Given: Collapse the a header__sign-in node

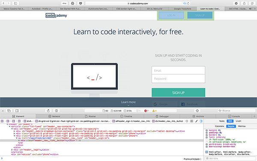Looking at the screenshot, I should point(17,138).
